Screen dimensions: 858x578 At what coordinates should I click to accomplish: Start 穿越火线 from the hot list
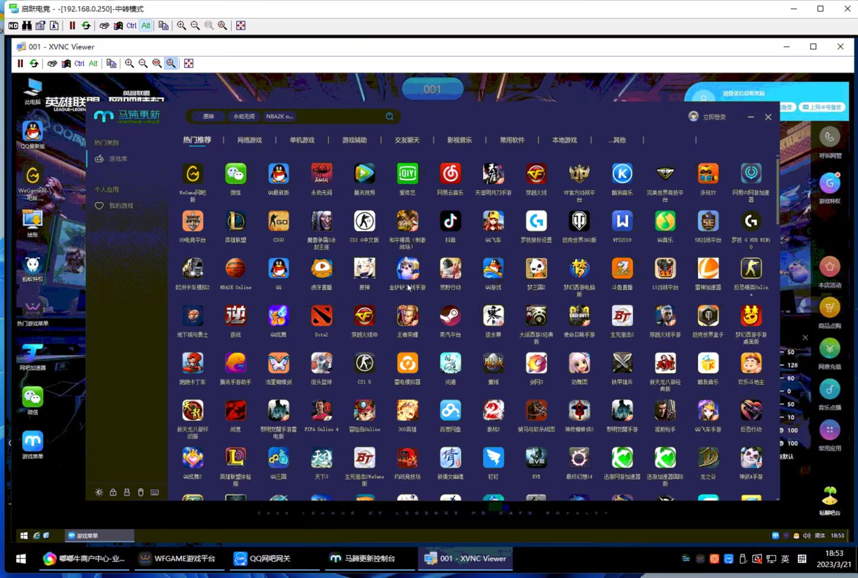click(536, 174)
